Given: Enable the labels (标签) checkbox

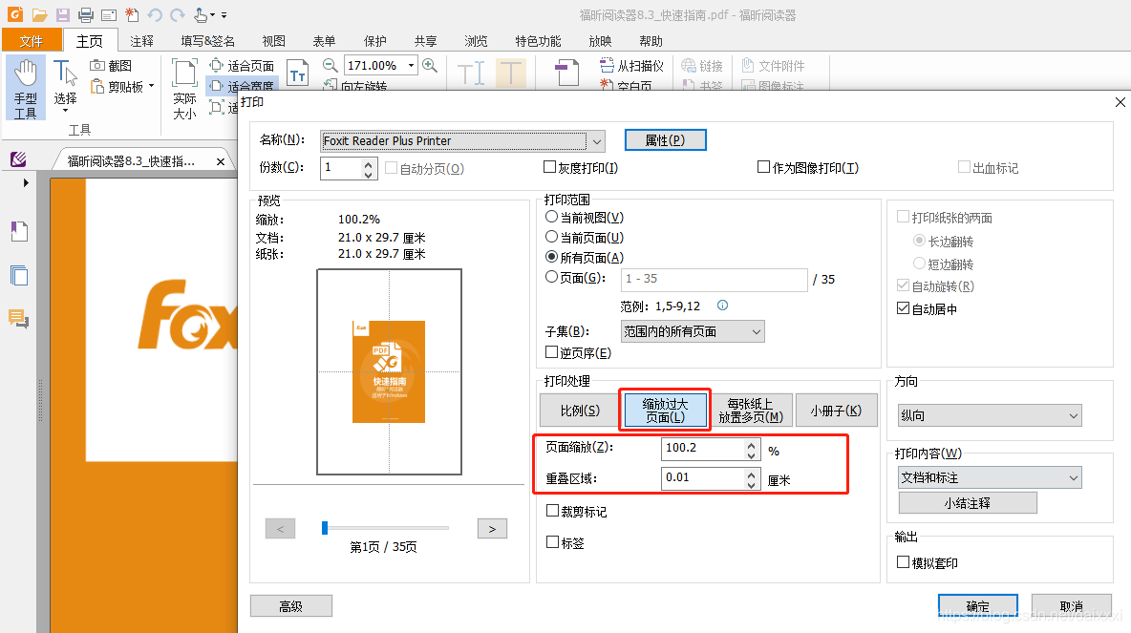Looking at the screenshot, I should pyautogui.click(x=552, y=542).
